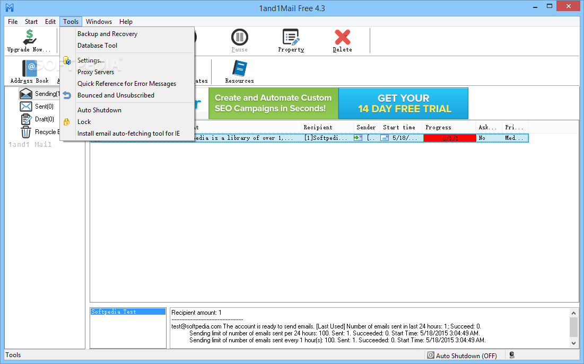
Task: Choose Install email auto-fetching tool for IE
Action: (x=127, y=133)
